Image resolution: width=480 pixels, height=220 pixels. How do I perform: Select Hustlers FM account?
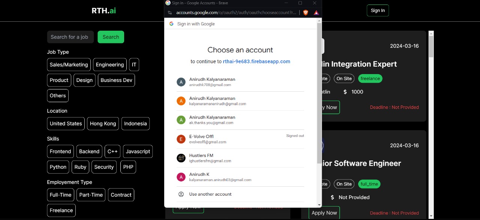[x=240, y=158]
